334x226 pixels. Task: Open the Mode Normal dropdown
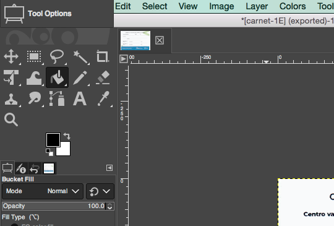click(43, 191)
